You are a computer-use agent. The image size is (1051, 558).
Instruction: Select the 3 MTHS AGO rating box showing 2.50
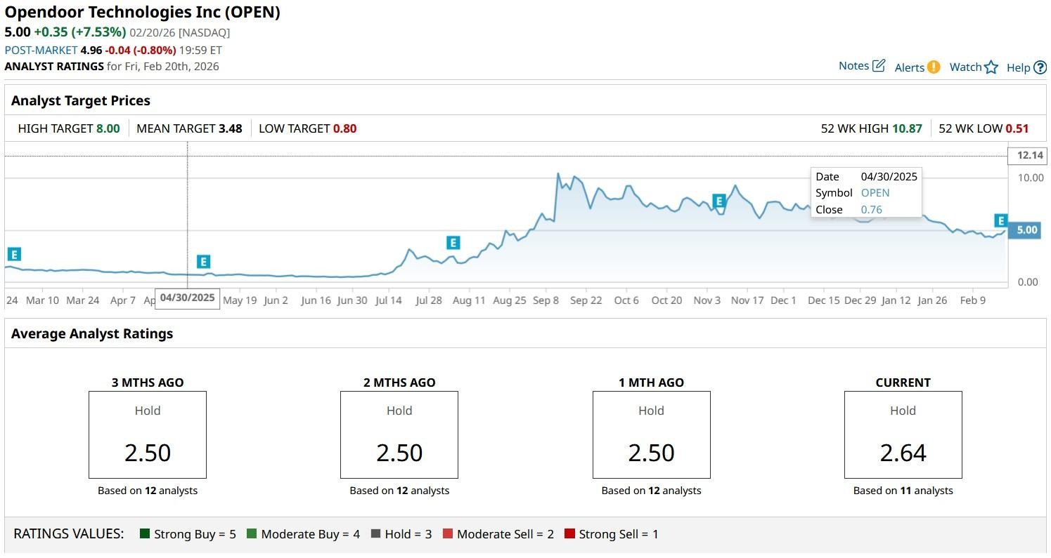pos(148,435)
